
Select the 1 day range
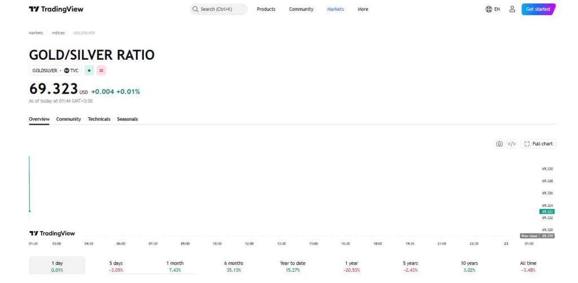57,266
